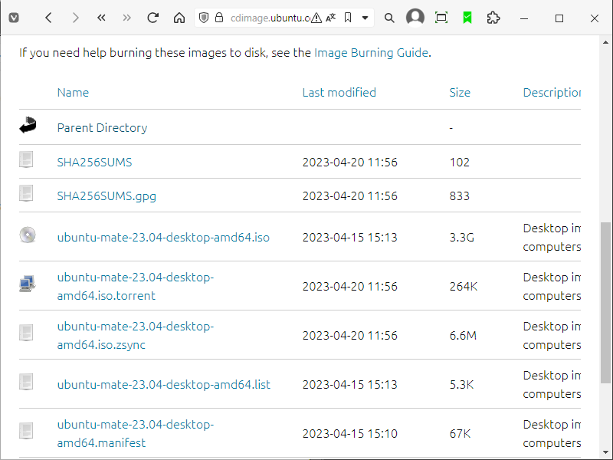Screen dimensions: 613x460
Task: Open the green bookmark extension icon
Action: click(467, 18)
